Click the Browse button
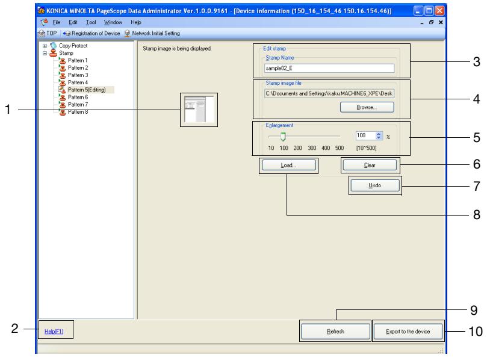Screen dimensions: 487x357 click(x=367, y=107)
